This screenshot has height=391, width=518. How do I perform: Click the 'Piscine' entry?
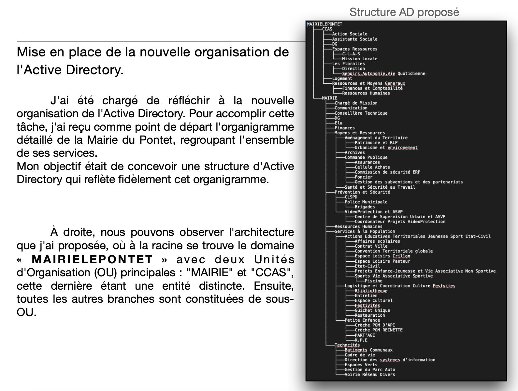pyautogui.click(x=374, y=281)
